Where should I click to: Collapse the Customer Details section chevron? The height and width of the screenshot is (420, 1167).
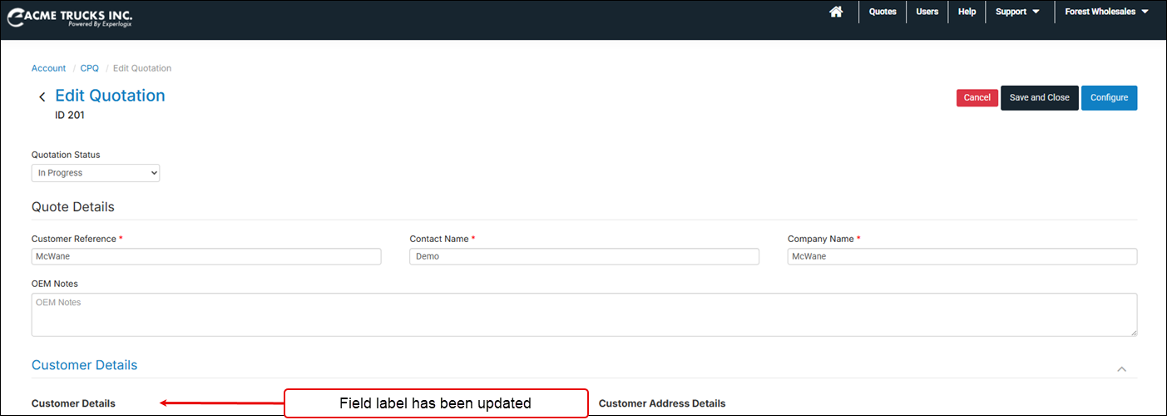[1121, 368]
